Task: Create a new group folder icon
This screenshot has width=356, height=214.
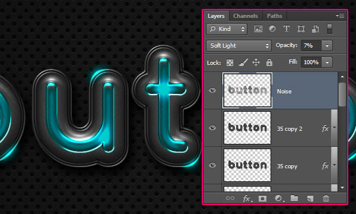Action: click(x=294, y=198)
